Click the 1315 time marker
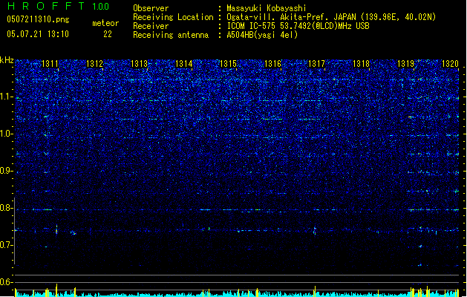Viewport: 467px width, 297px height. click(x=228, y=64)
